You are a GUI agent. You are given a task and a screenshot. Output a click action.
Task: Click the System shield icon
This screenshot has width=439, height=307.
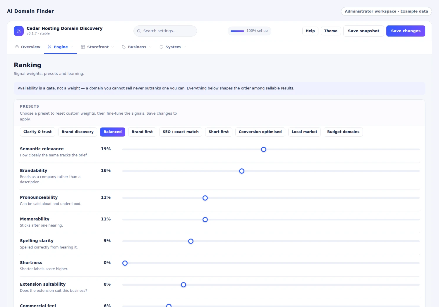pyautogui.click(x=161, y=47)
